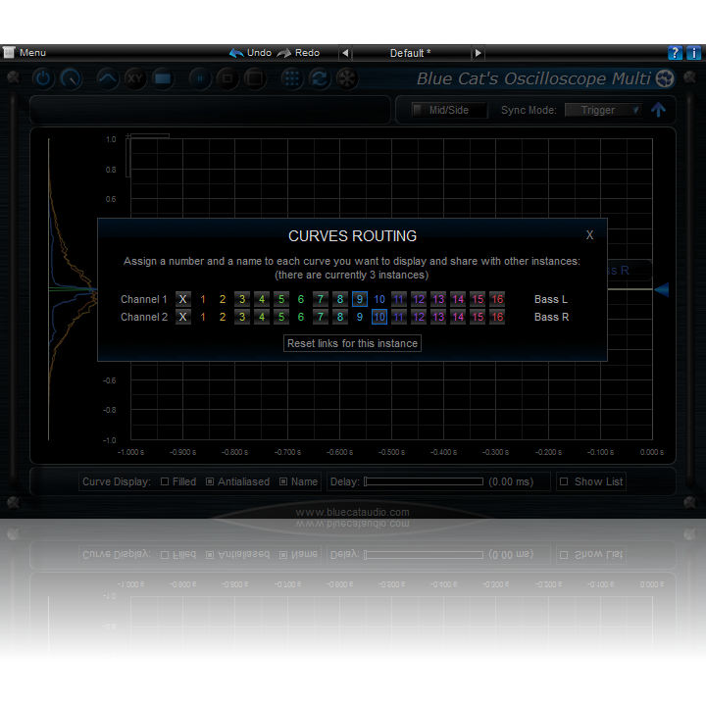Open the Menu label in the top bar
The image size is (706, 706).
[32, 53]
